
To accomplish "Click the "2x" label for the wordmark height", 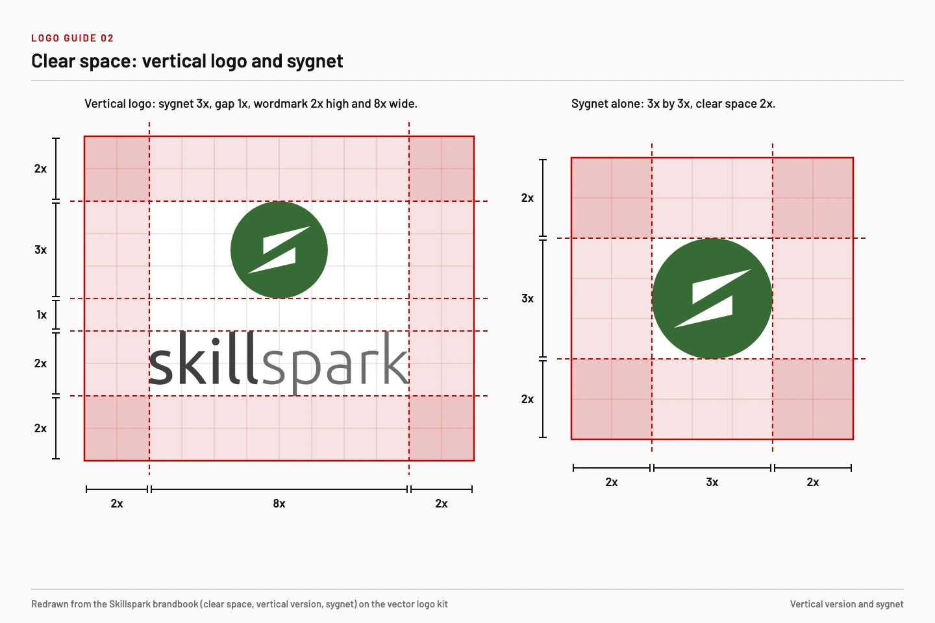I will (41, 363).
